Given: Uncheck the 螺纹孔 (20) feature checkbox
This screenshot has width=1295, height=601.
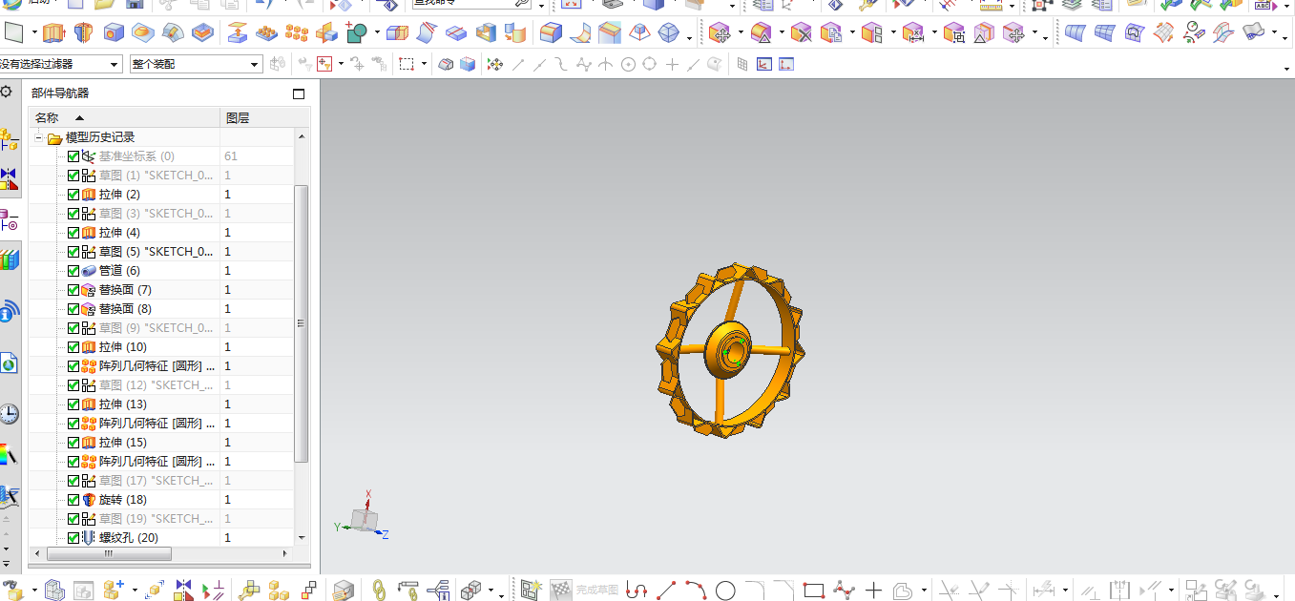Looking at the screenshot, I should 73,538.
